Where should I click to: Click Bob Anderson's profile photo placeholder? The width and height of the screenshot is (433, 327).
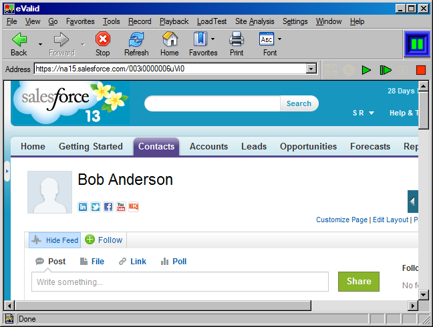pyautogui.click(x=49, y=192)
